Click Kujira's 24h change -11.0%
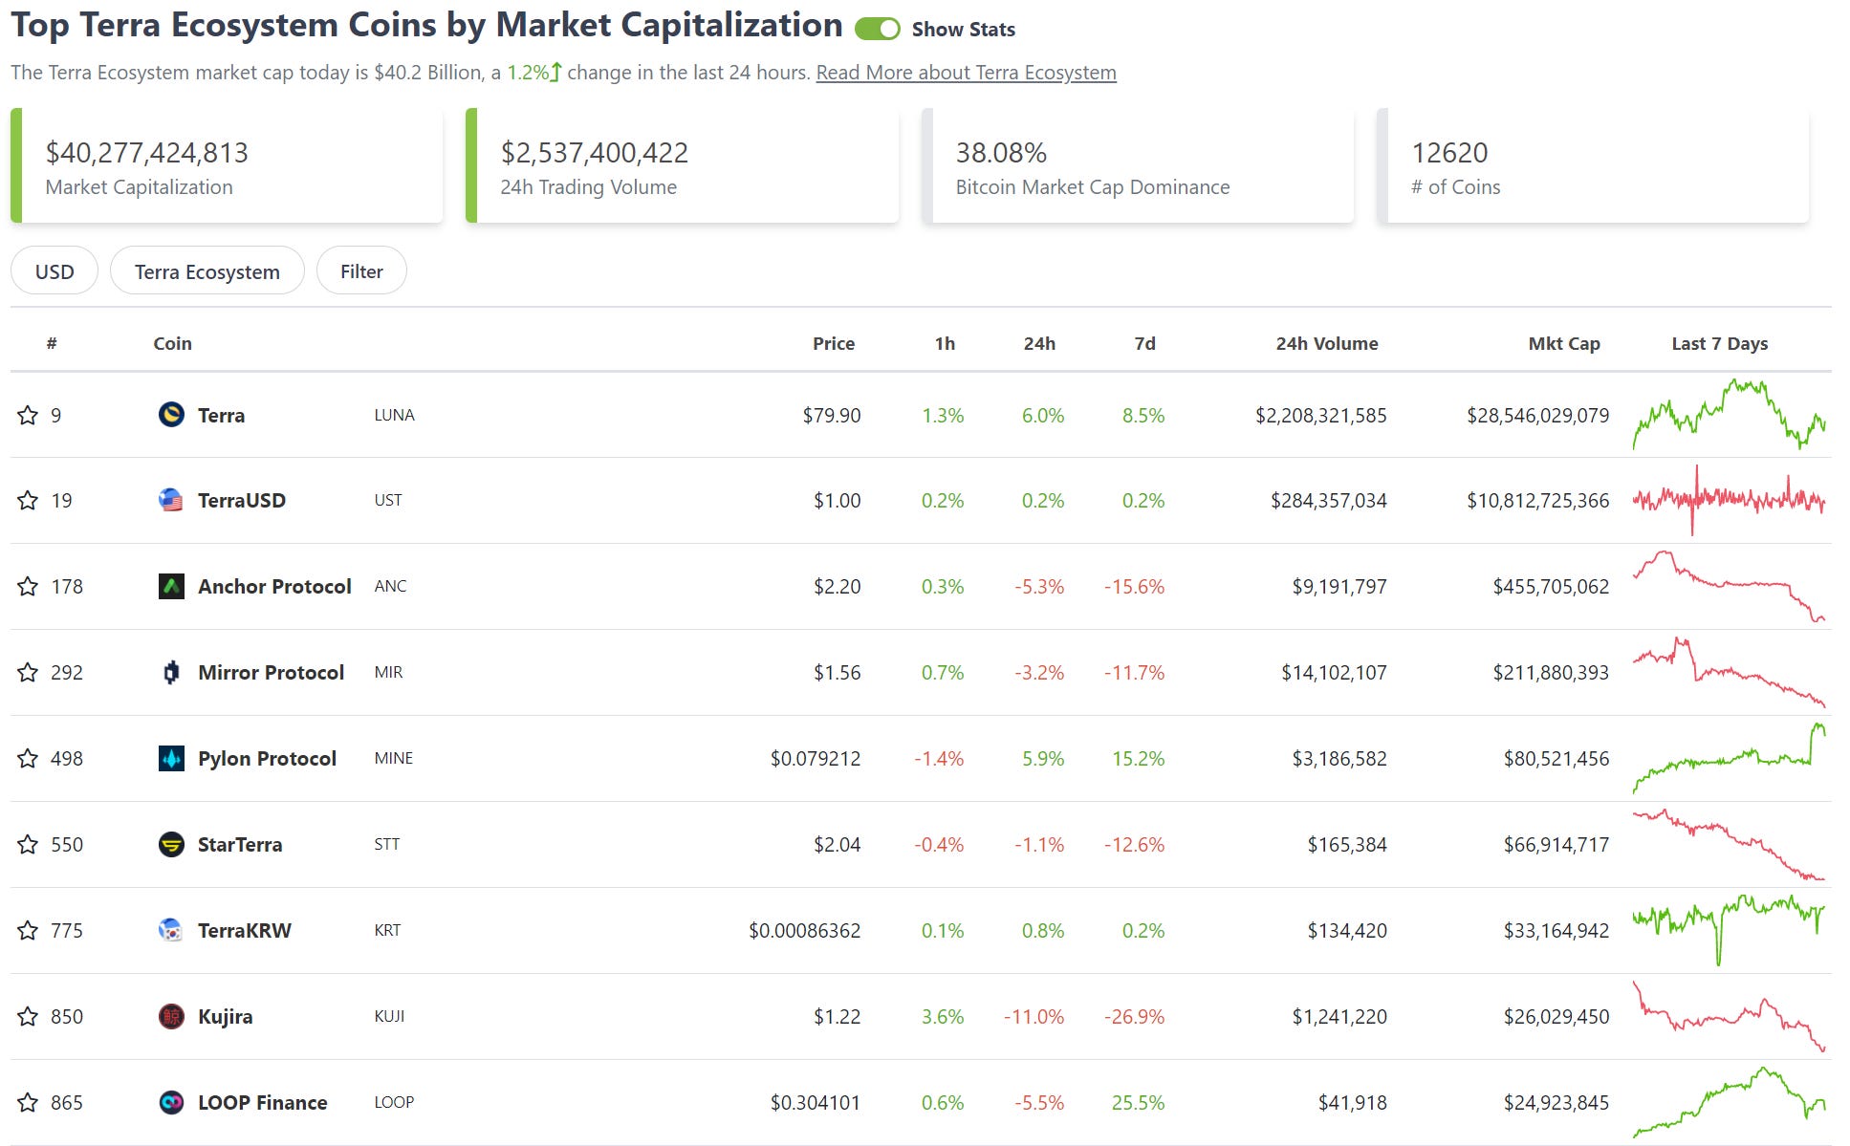The height and width of the screenshot is (1146, 1850). [1034, 1016]
